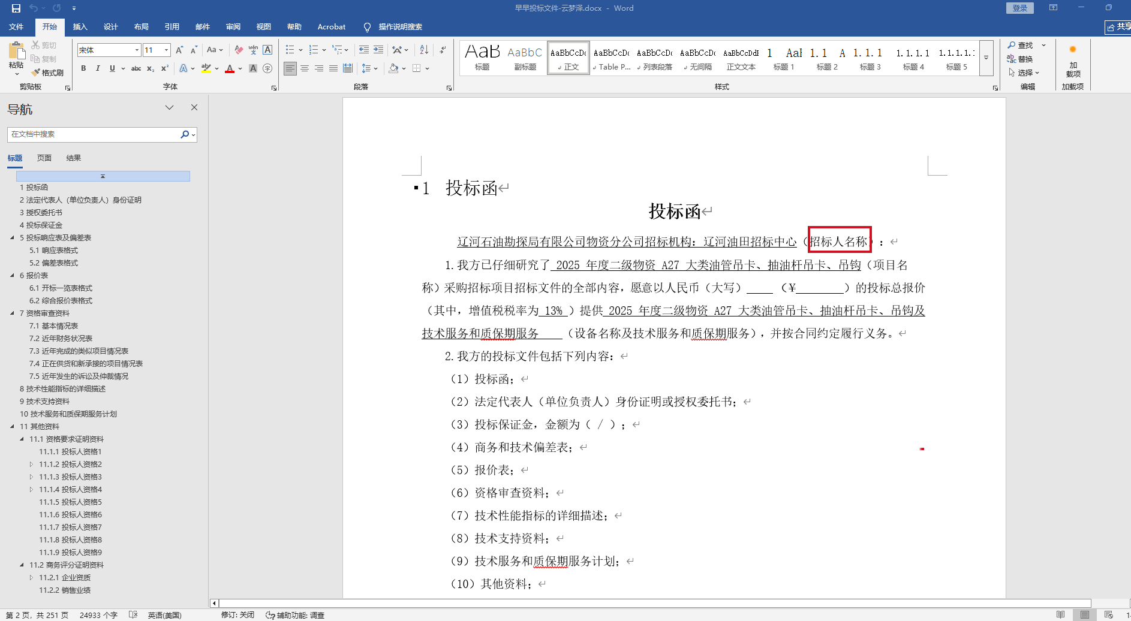The width and height of the screenshot is (1131, 621).
Task: Apply superscript formatting
Action: point(165,68)
